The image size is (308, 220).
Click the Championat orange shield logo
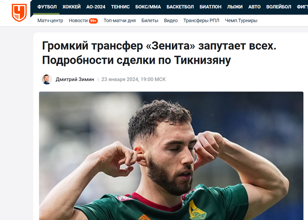coord(19,13)
